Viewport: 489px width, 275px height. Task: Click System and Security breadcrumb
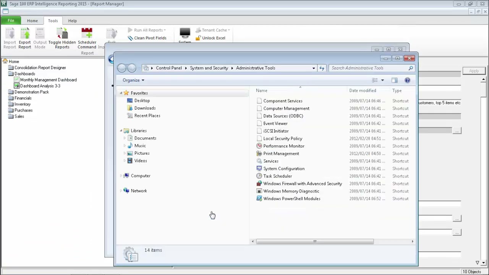tap(209, 68)
